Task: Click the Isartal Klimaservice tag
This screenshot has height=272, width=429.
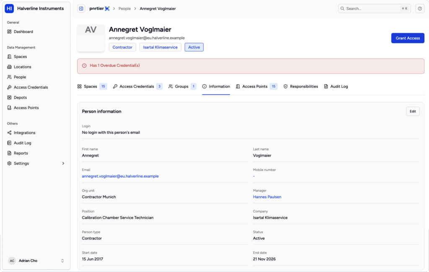Action: pos(160,47)
